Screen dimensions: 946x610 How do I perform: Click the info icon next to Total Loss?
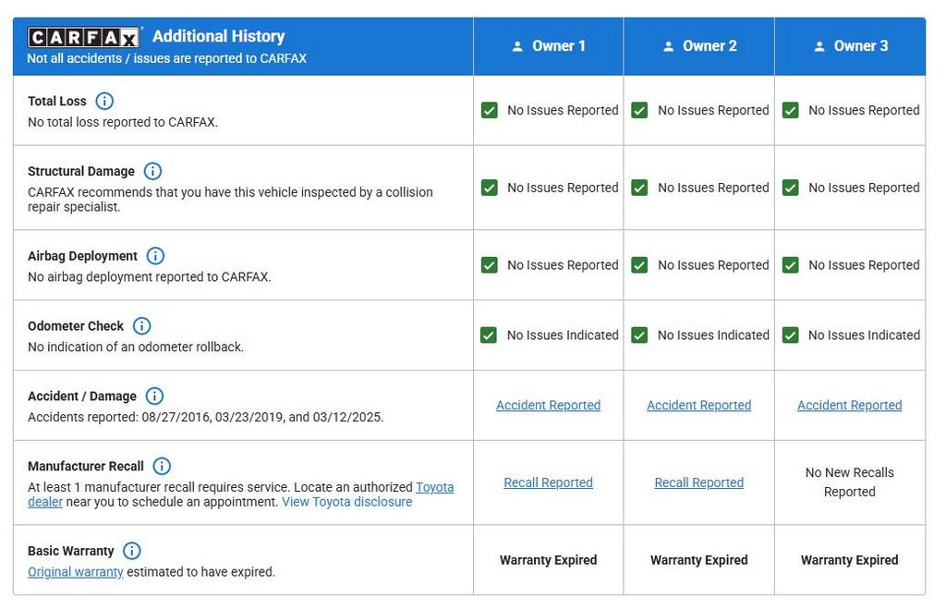pos(104,101)
